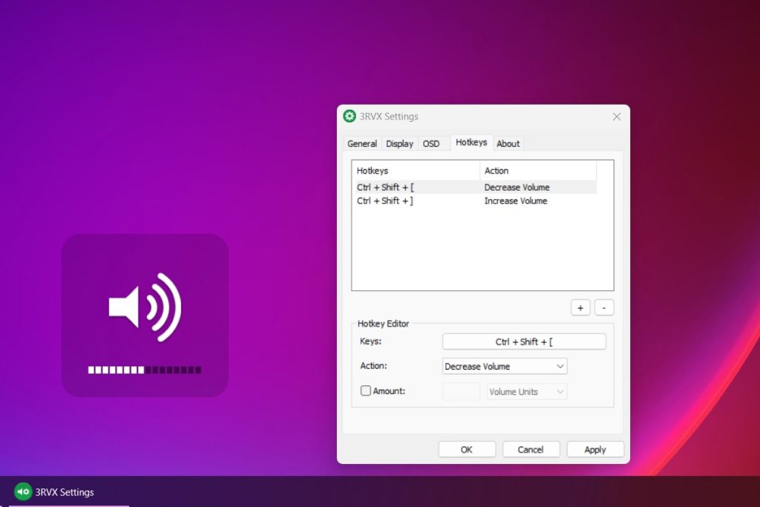Click the speaker icon on volume OSD
The width and height of the screenshot is (760, 507).
pyautogui.click(x=145, y=306)
